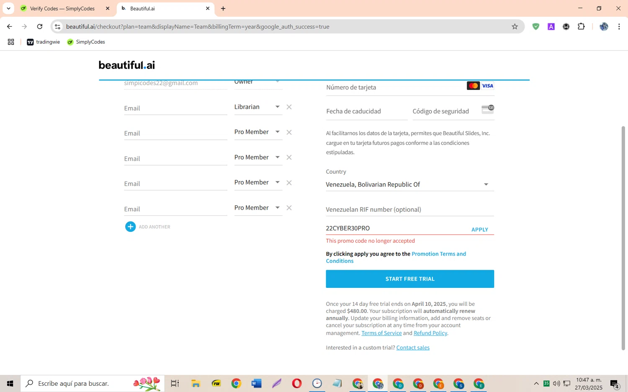
Task: Open the Owner role dropdown
Action: point(258,82)
